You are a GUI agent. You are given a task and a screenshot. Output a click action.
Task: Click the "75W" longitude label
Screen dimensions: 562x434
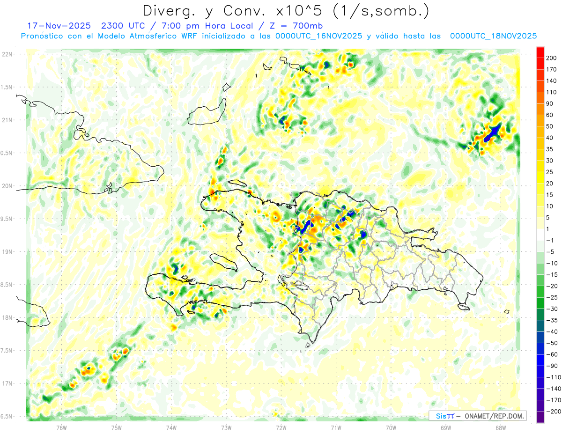[x=117, y=427]
